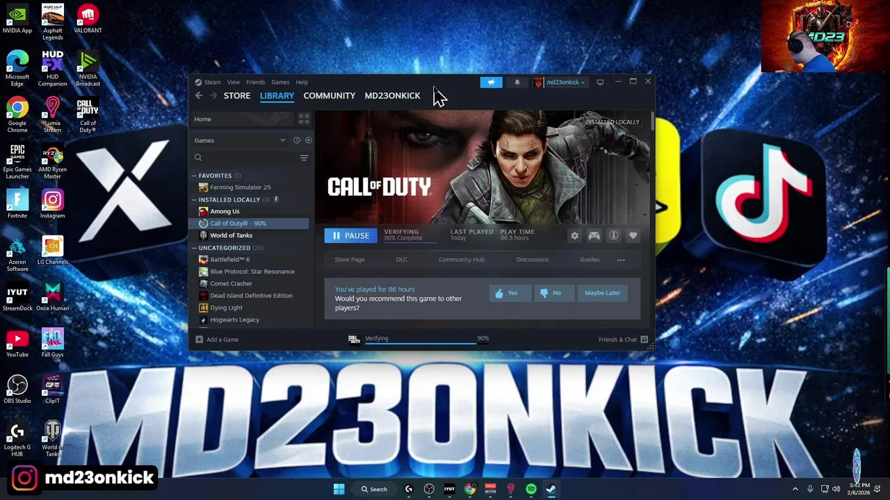Open the Discussions link
This screenshot has height=500, width=890.
[533, 260]
